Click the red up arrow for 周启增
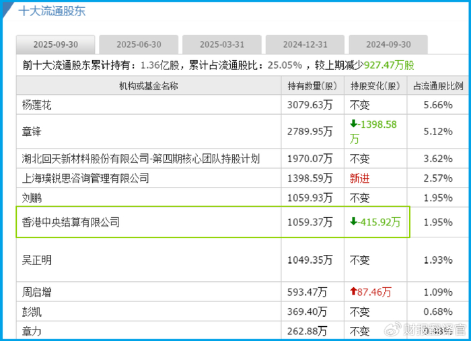 tap(353, 292)
